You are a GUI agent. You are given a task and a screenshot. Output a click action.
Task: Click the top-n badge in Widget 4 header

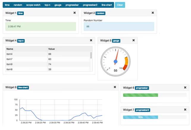(21, 41)
